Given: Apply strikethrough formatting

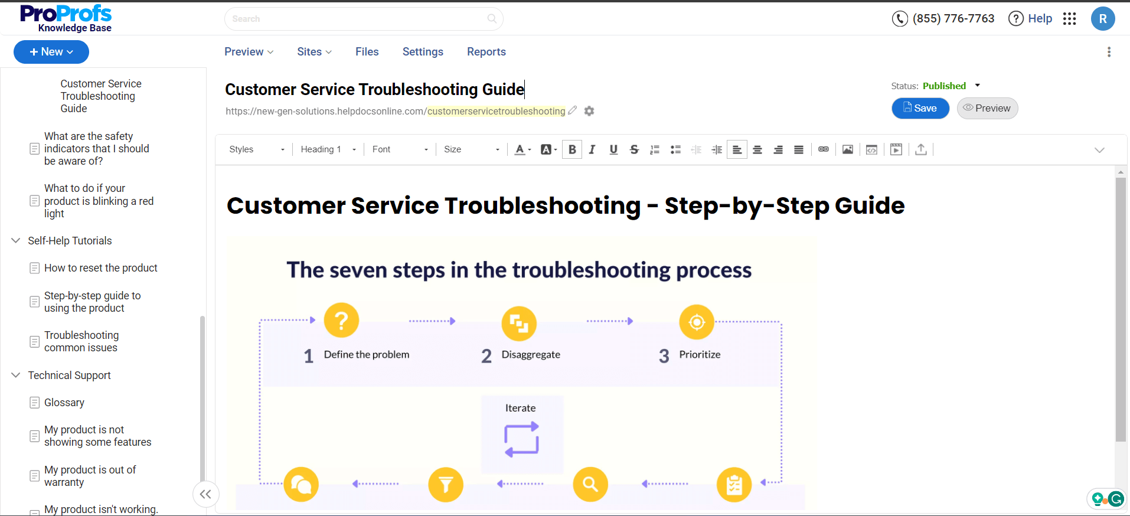Looking at the screenshot, I should (634, 149).
